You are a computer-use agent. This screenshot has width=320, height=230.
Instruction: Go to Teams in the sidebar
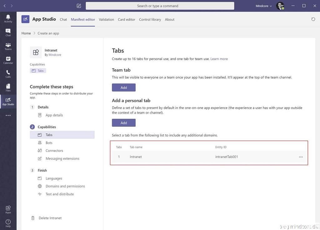click(8, 46)
